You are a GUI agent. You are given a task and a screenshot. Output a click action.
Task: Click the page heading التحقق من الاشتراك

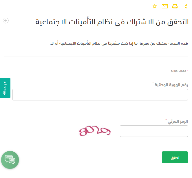(x=112, y=22)
